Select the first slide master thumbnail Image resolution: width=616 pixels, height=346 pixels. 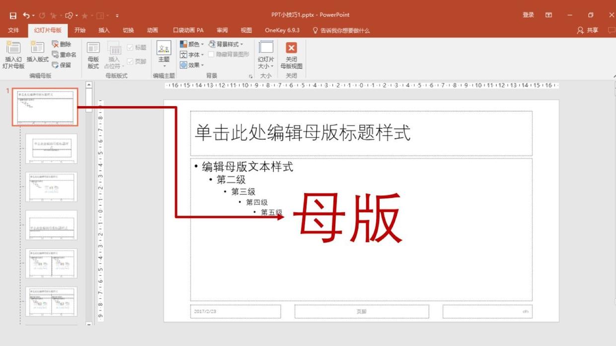(45, 107)
